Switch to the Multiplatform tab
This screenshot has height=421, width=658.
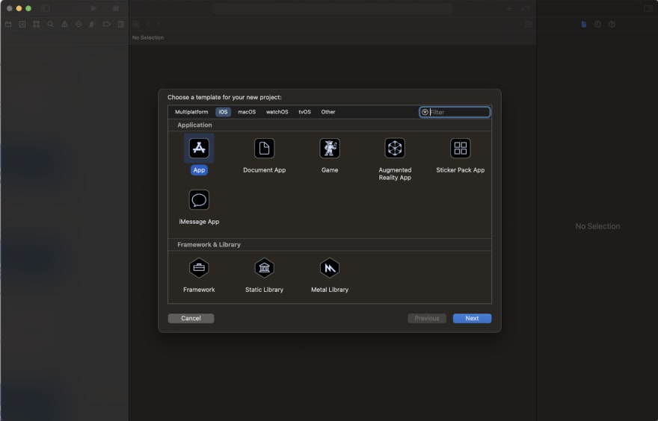[x=191, y=112]
